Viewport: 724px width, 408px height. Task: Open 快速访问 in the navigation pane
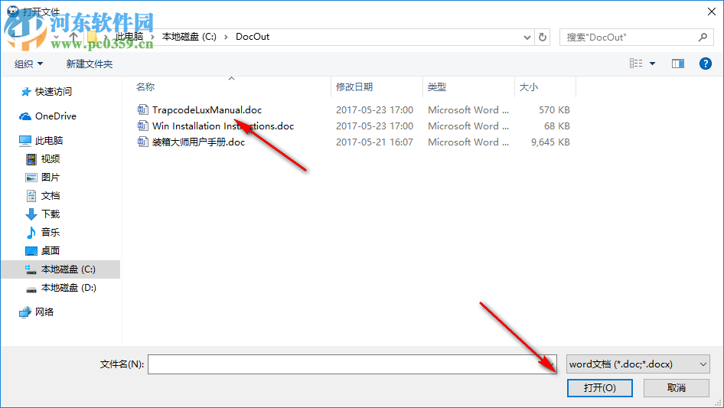pos(53,92)
